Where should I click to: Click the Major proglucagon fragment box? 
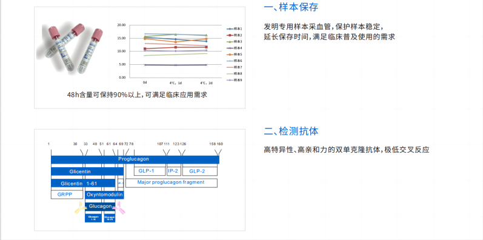tap(172, 182)
